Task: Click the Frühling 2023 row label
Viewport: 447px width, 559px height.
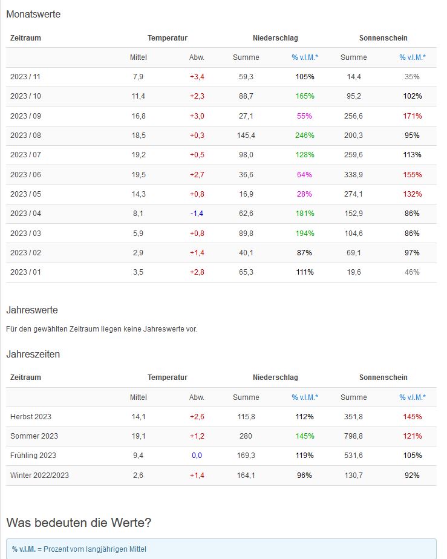Action: tap(33, 456)
